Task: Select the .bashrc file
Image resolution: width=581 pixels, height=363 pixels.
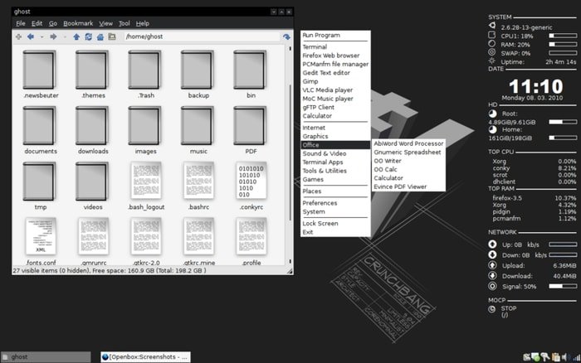Action: [x=198, y=186]
